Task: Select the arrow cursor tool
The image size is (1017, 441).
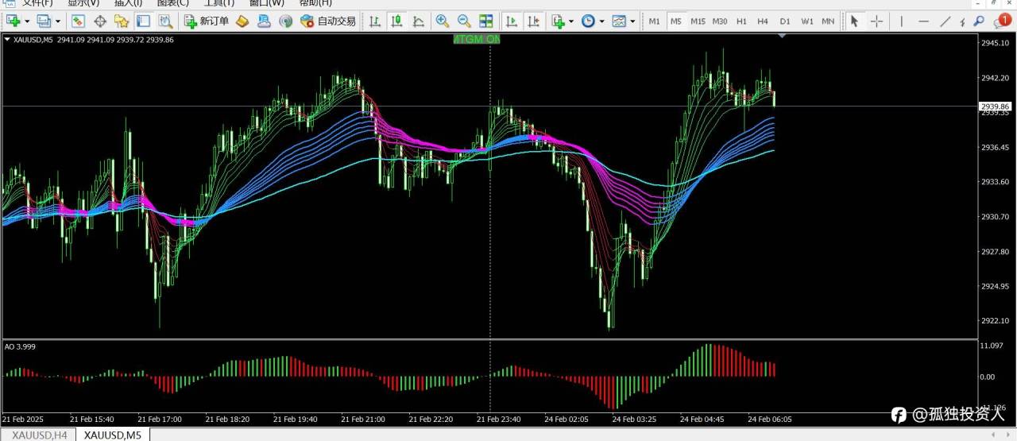Action: coord(854,21)
